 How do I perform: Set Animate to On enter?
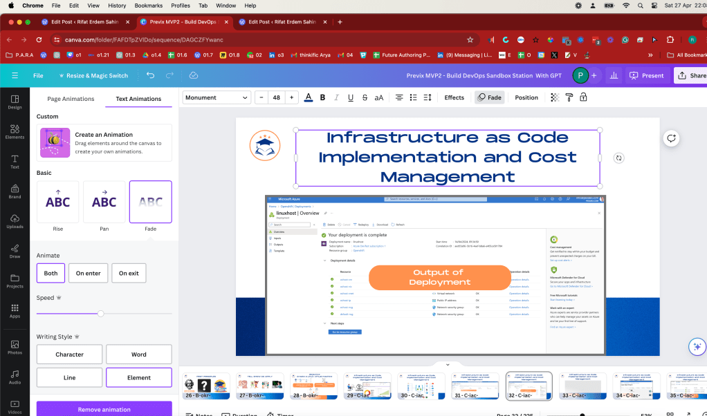89,273
